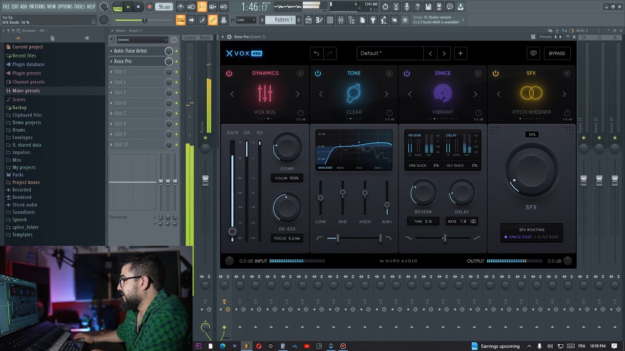This screenshot has height=351, width=625.
Task: Toggle the Space module power button
Action: pyautogui.click(x=407, y=73)
